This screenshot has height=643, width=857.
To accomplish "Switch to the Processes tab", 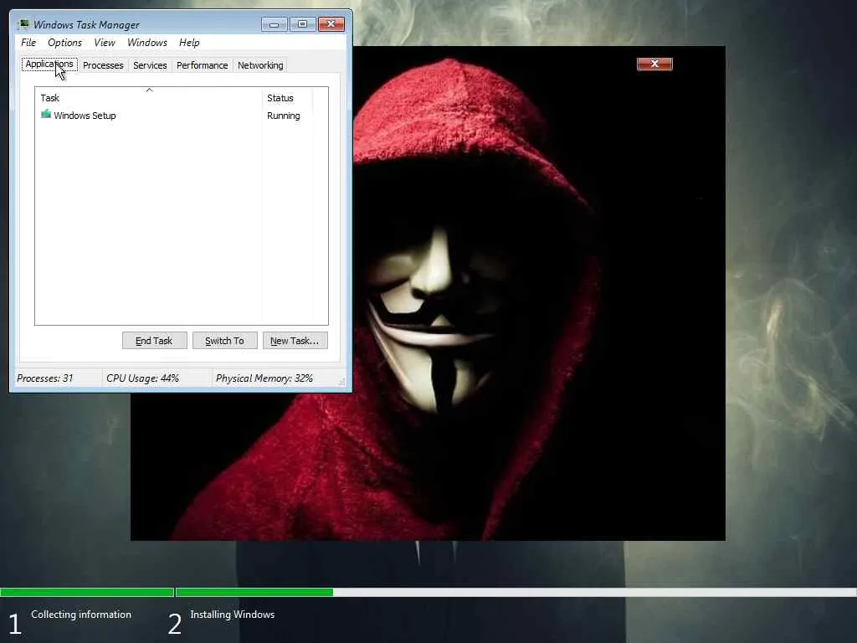I will click(103, 65).
